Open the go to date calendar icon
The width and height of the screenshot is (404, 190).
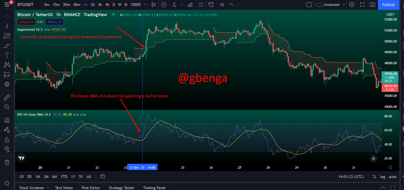click(103, 176)
